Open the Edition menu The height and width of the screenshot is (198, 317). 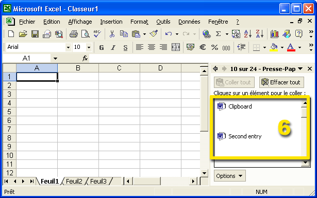coord(52,22)
